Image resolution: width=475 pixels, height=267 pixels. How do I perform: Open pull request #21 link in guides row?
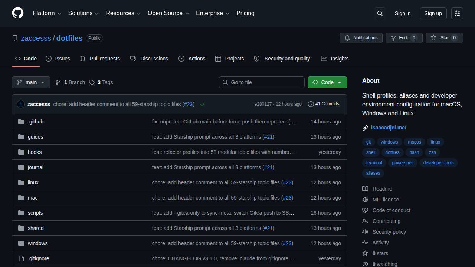[268, 137]
